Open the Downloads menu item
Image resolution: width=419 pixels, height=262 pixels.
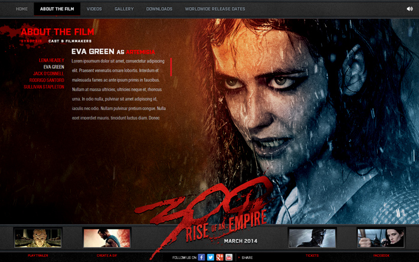159,9
